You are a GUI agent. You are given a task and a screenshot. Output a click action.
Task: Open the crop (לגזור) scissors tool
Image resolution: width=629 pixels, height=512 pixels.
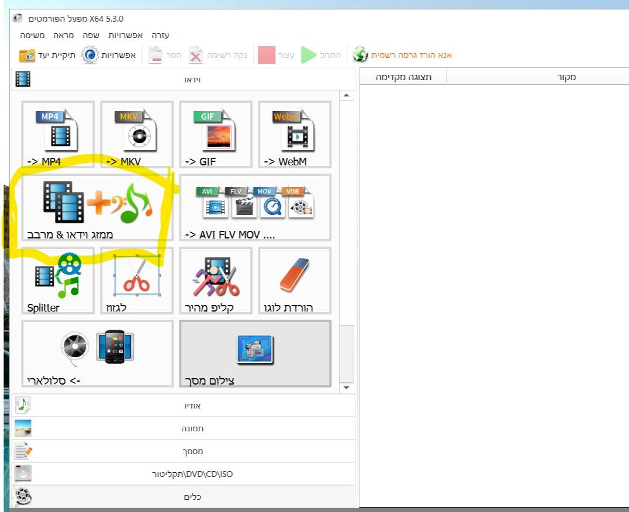(137, 281)
